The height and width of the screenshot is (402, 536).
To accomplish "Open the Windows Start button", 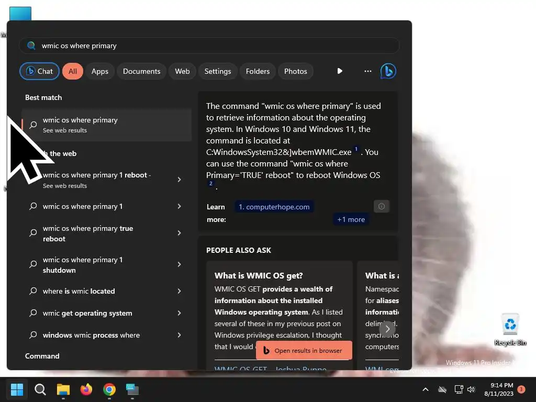I will 17,389.
